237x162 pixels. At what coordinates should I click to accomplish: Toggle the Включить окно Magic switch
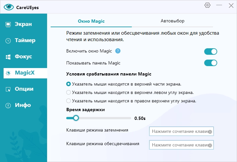pos(210,52)
